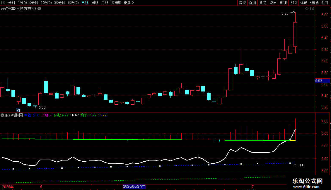
Task: Select the 1分钟 period
Action: coord(22,3)
